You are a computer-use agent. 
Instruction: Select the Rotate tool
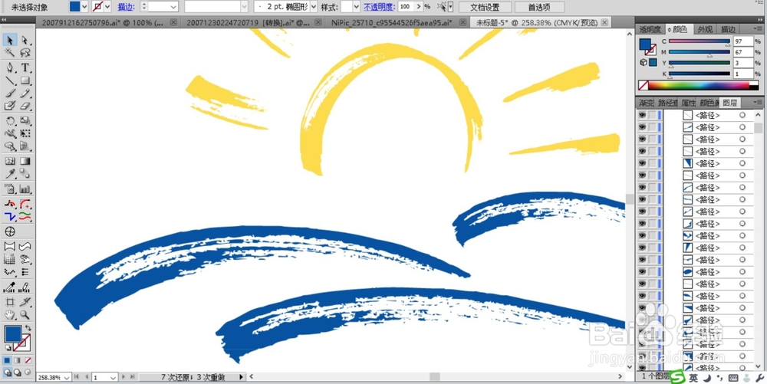pos(10,120)
